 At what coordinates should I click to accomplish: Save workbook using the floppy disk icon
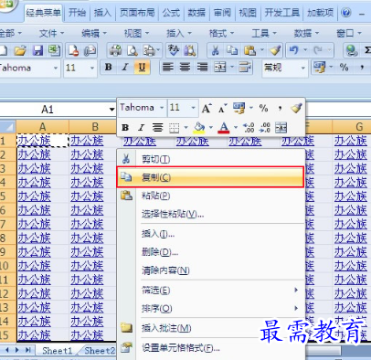point(37,50)
